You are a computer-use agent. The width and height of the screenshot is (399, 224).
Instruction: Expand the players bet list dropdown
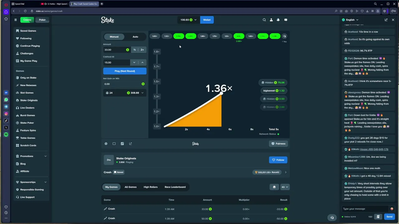pos(142,93)
